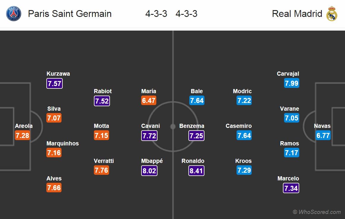345x219 pixels.
Task: Open Modric's 7.22 rating badge
Action: click(x=244, y=101)
